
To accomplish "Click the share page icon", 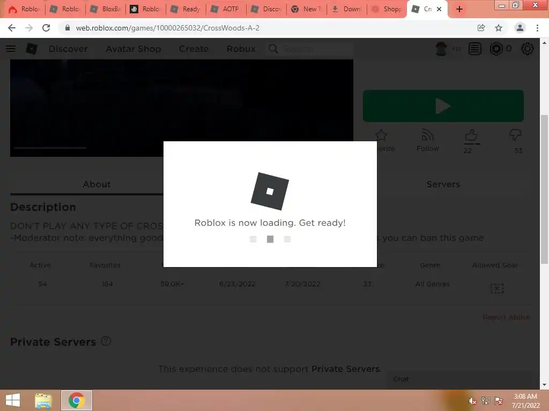I will point(481,28).
